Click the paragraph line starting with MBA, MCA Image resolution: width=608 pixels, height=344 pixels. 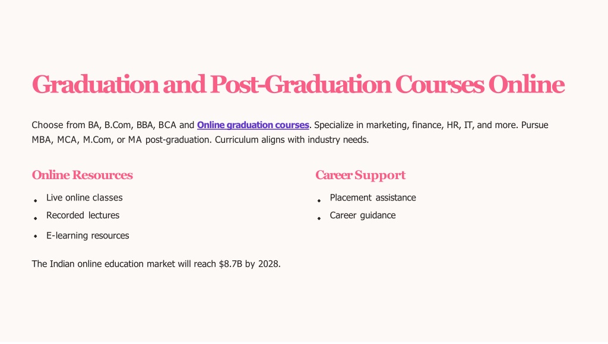200,140
